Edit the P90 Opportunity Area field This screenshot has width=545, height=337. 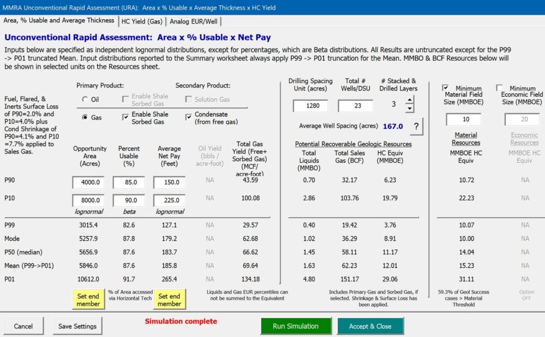pos(88,182)
